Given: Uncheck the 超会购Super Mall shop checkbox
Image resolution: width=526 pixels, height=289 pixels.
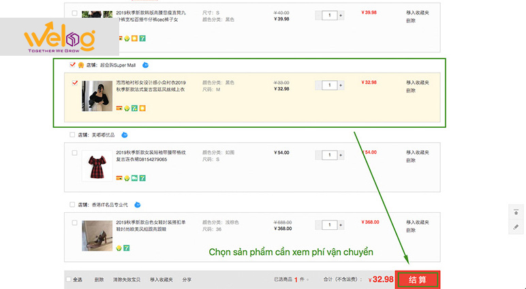Looking at the screenshot, I should [x=72, y=65].
